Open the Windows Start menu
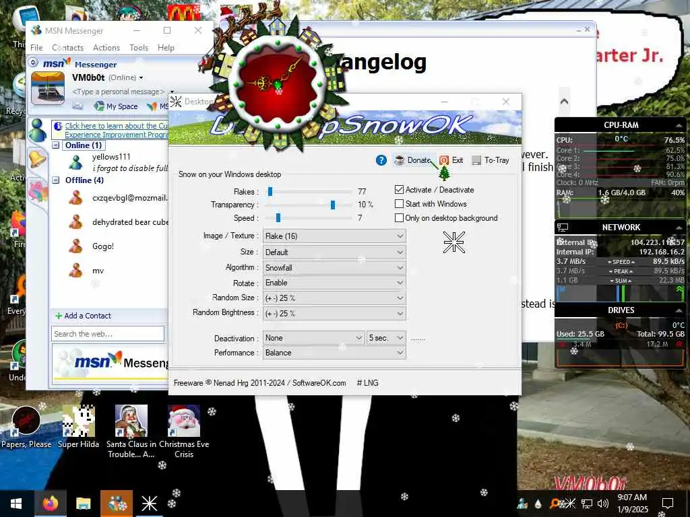Viewport: 690px width, 517px height. click(16, 504)
